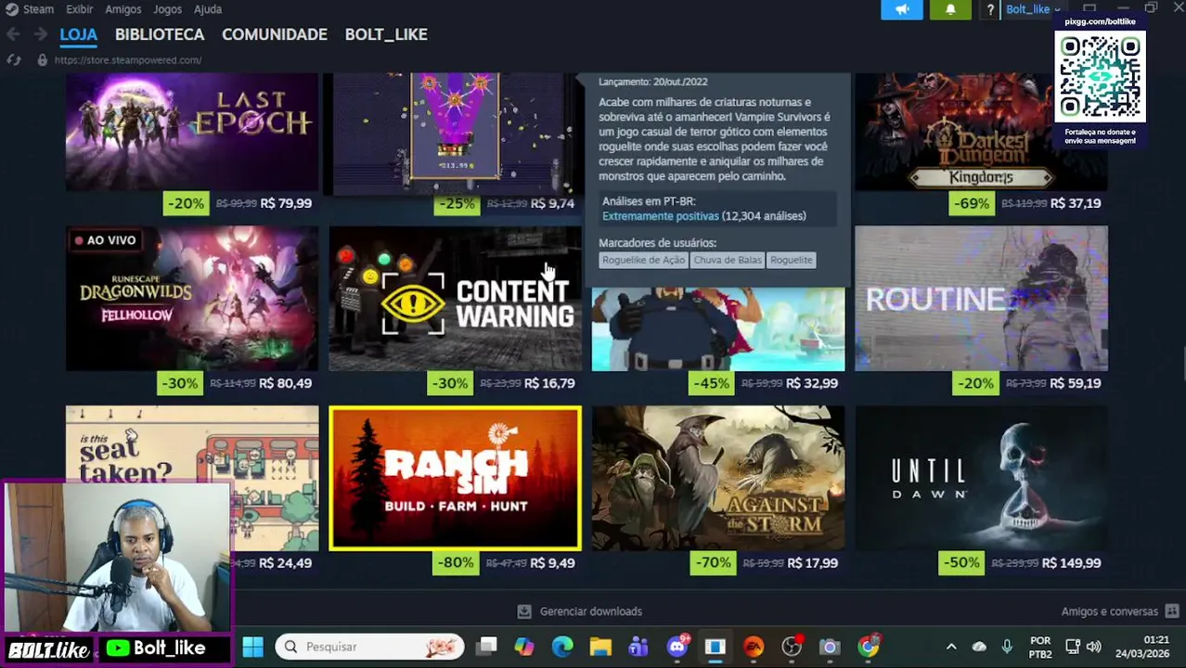
Task: Open Gerenciar downloads
Action: 590,611
